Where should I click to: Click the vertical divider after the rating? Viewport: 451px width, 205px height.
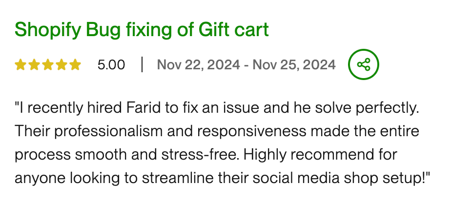(x=142, y=64)
